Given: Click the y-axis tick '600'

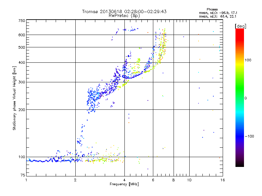Looking at the screenshot, I should pyautogui.click(x=22, y=35).
